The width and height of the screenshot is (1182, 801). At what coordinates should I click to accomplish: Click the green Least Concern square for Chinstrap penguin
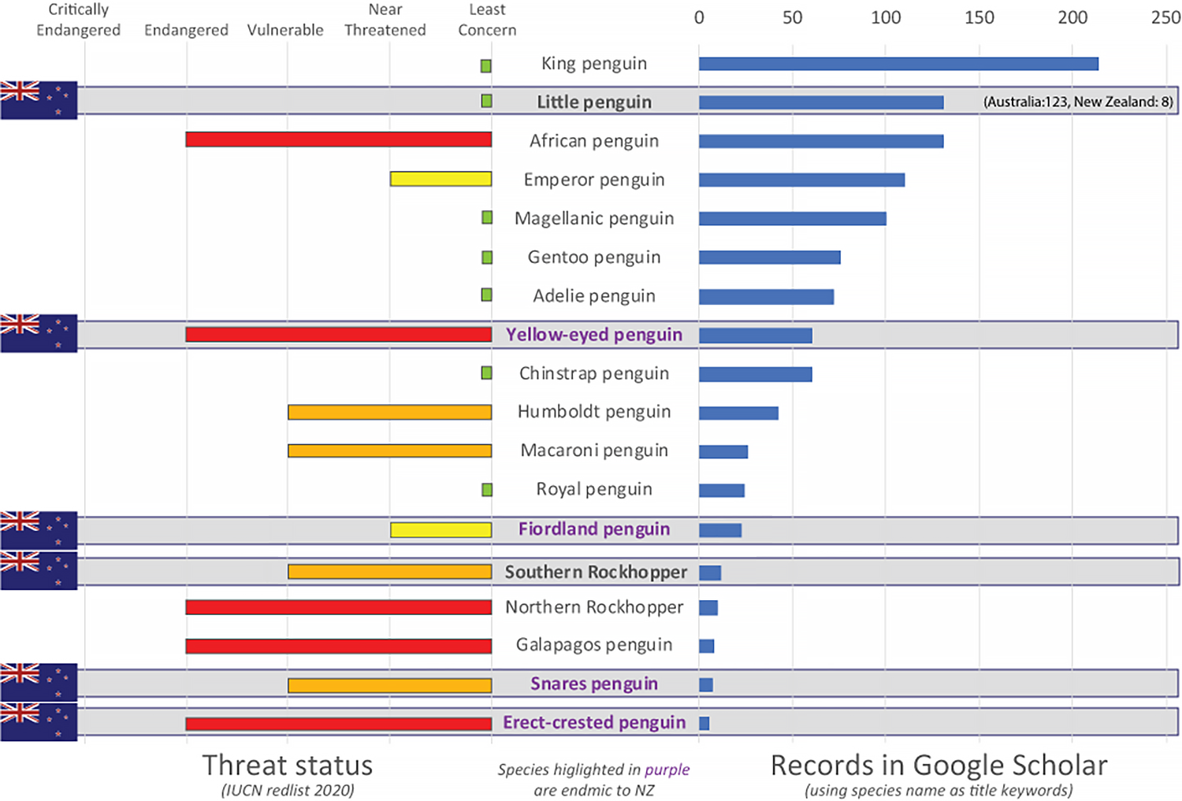487,373
